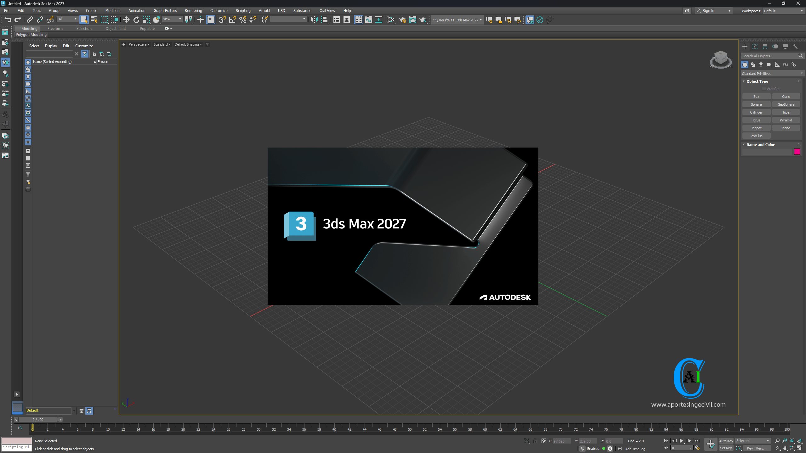Viewport: 806px width, 453px height.
Task: Click the Teapot primitive button
Action: (x=756, y=128)
